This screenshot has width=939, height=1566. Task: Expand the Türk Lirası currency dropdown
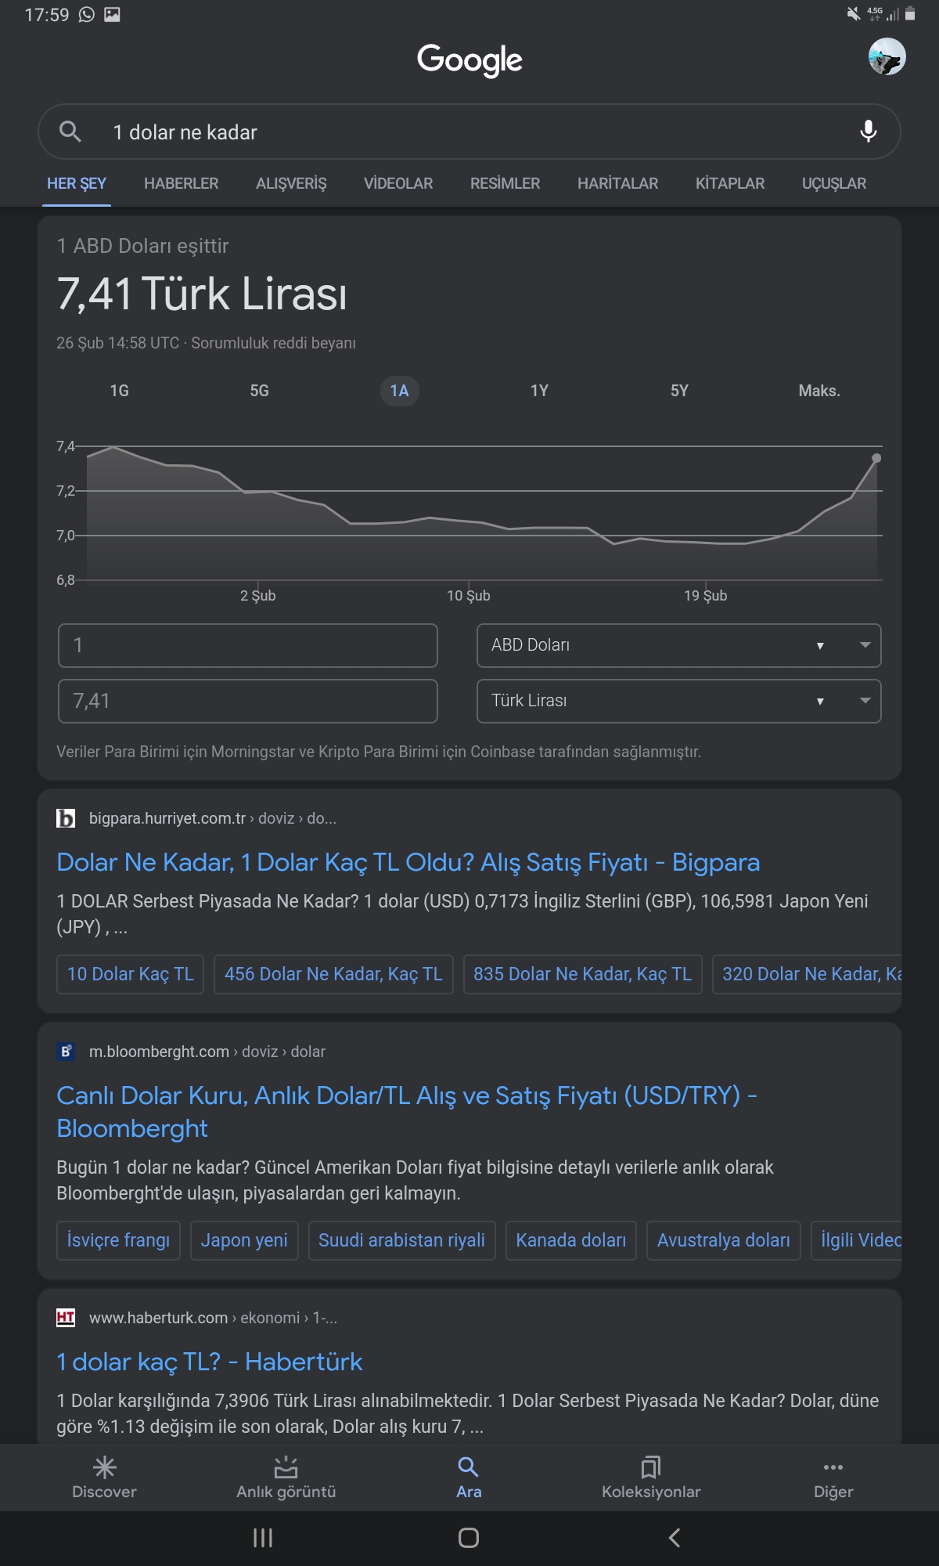click(x=678, y=701)
